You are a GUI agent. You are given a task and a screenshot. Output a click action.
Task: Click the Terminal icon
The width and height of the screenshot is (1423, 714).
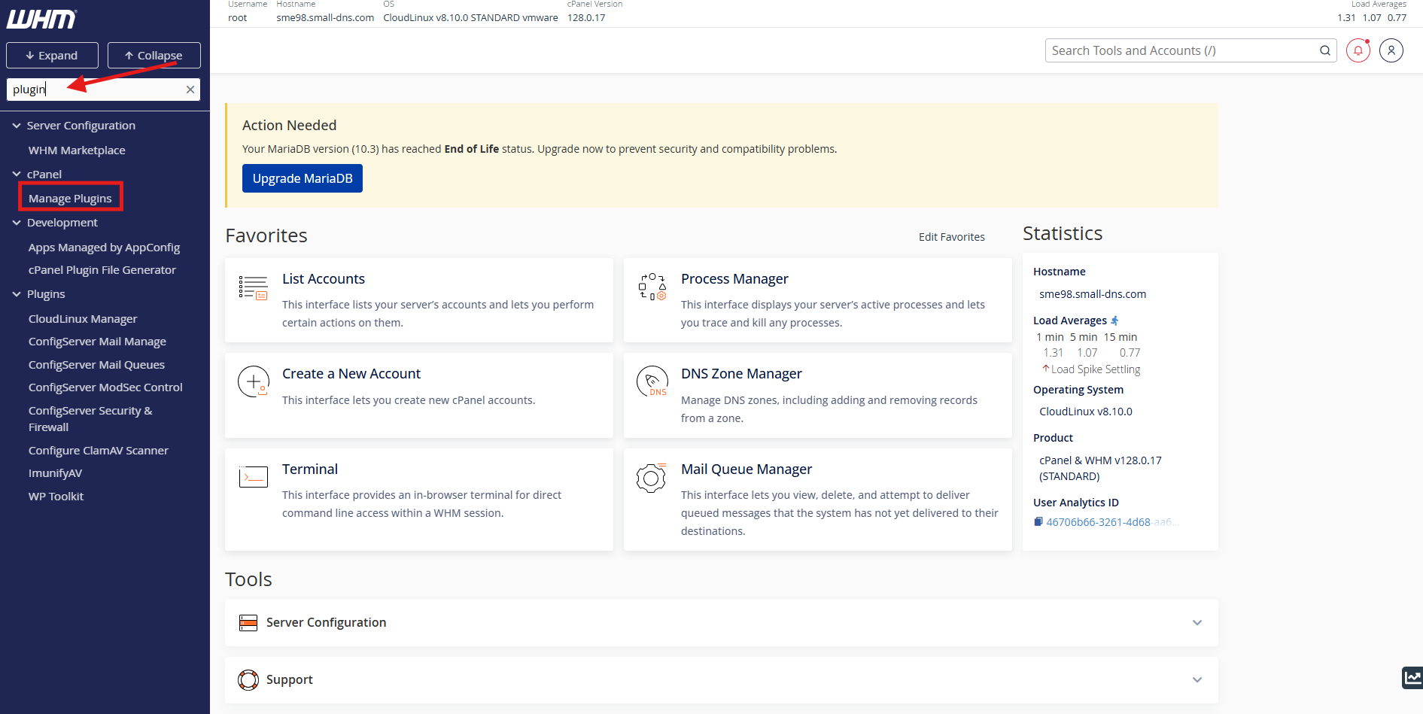pos(254,477)
